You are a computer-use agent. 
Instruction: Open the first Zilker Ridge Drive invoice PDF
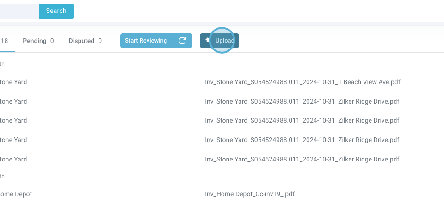pyautogui.click(x=302, y=101)
